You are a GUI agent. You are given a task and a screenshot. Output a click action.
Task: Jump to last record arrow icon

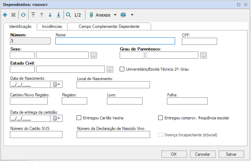(59, 15)
